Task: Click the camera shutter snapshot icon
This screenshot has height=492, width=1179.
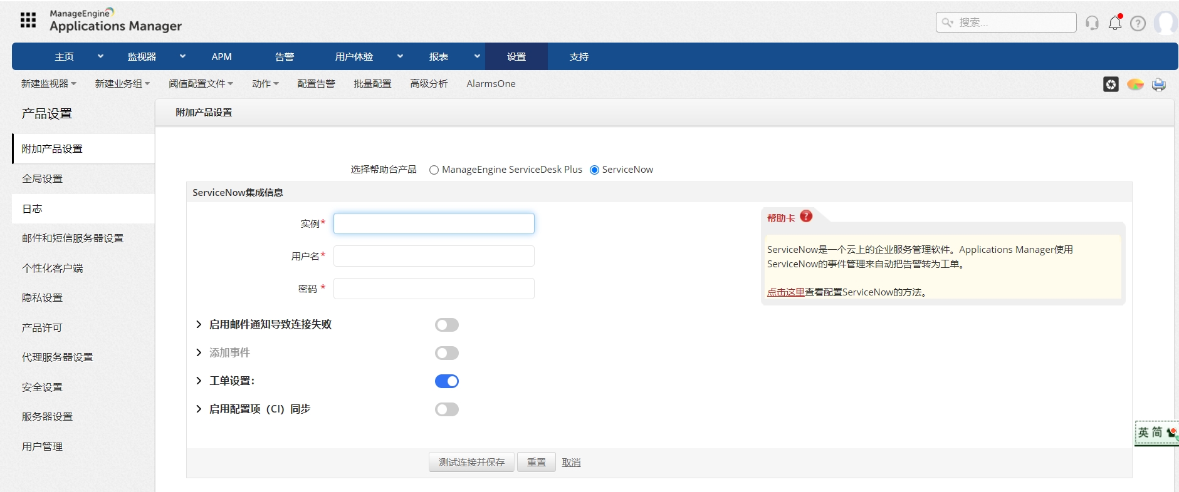Action: tap(1111, 84)
